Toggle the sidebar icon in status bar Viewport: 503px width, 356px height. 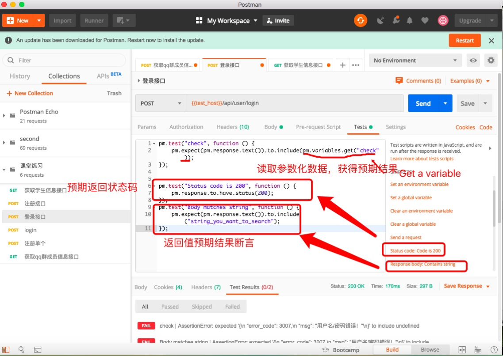click(x=6, y=350)
